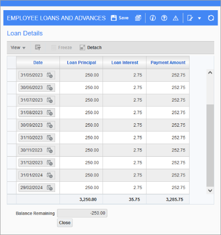This screenshot has width=221, height=235.
Task: Click Loan Interest 2.75 in the 30/09/2023 row
Action: [138, 125]
